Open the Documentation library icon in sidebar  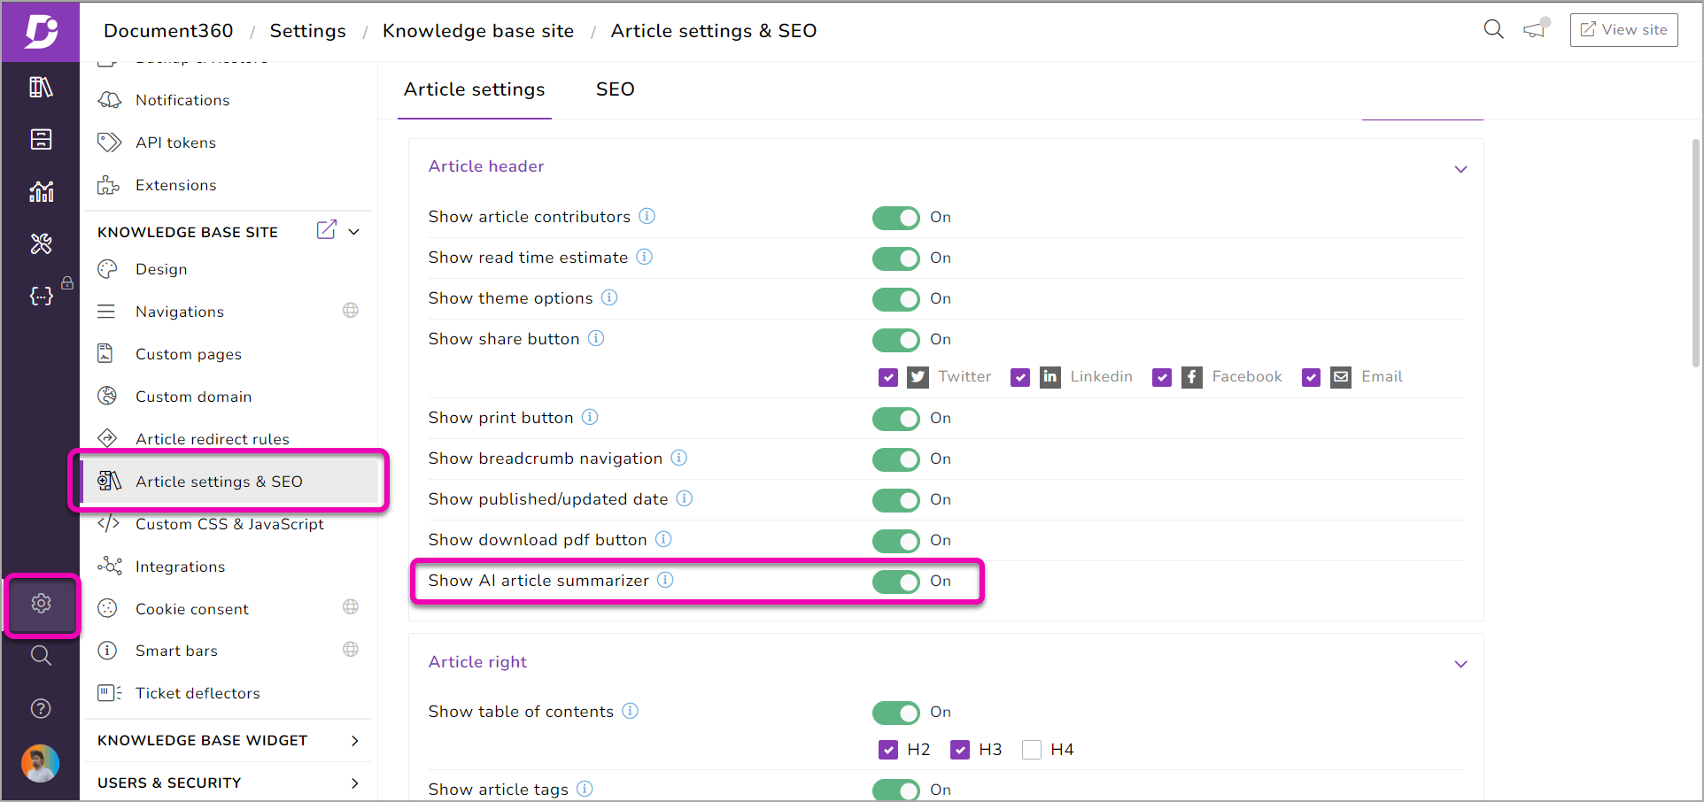[41, 87]
